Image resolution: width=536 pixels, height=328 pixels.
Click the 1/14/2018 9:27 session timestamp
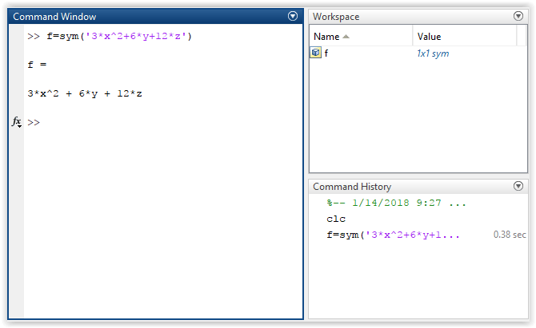pos(396,203)
